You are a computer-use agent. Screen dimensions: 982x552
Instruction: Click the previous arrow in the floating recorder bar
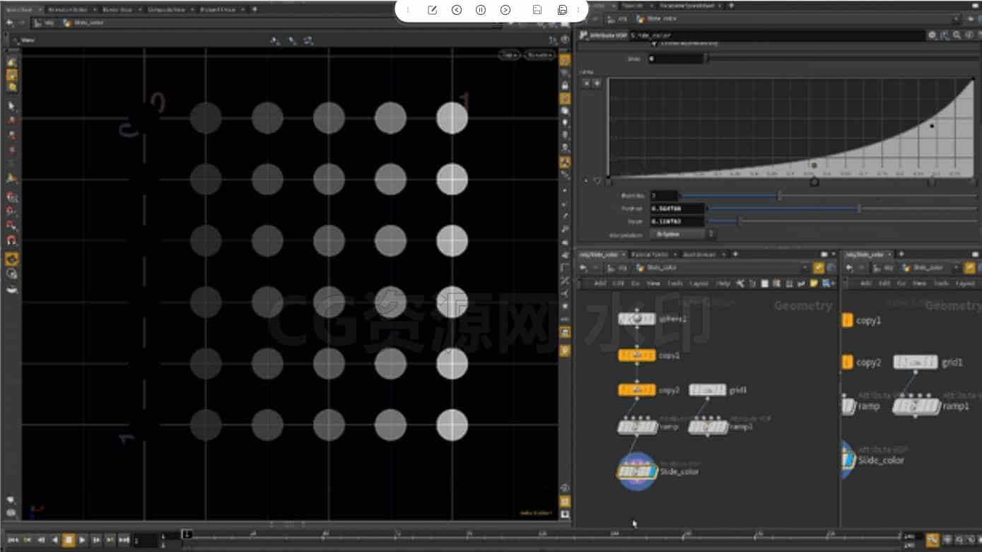coord(457,10)
